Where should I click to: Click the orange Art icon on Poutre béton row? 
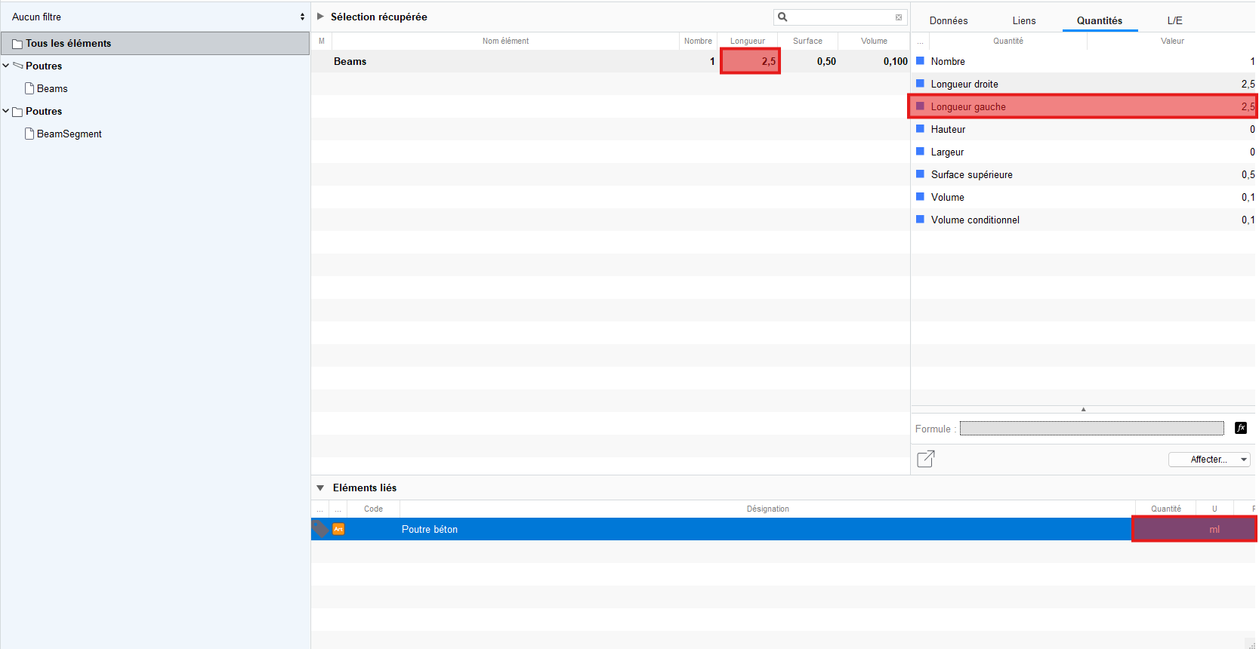[338, 529]
